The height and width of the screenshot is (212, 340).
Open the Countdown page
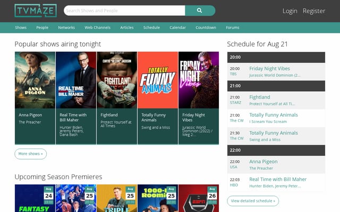point(206,28)
